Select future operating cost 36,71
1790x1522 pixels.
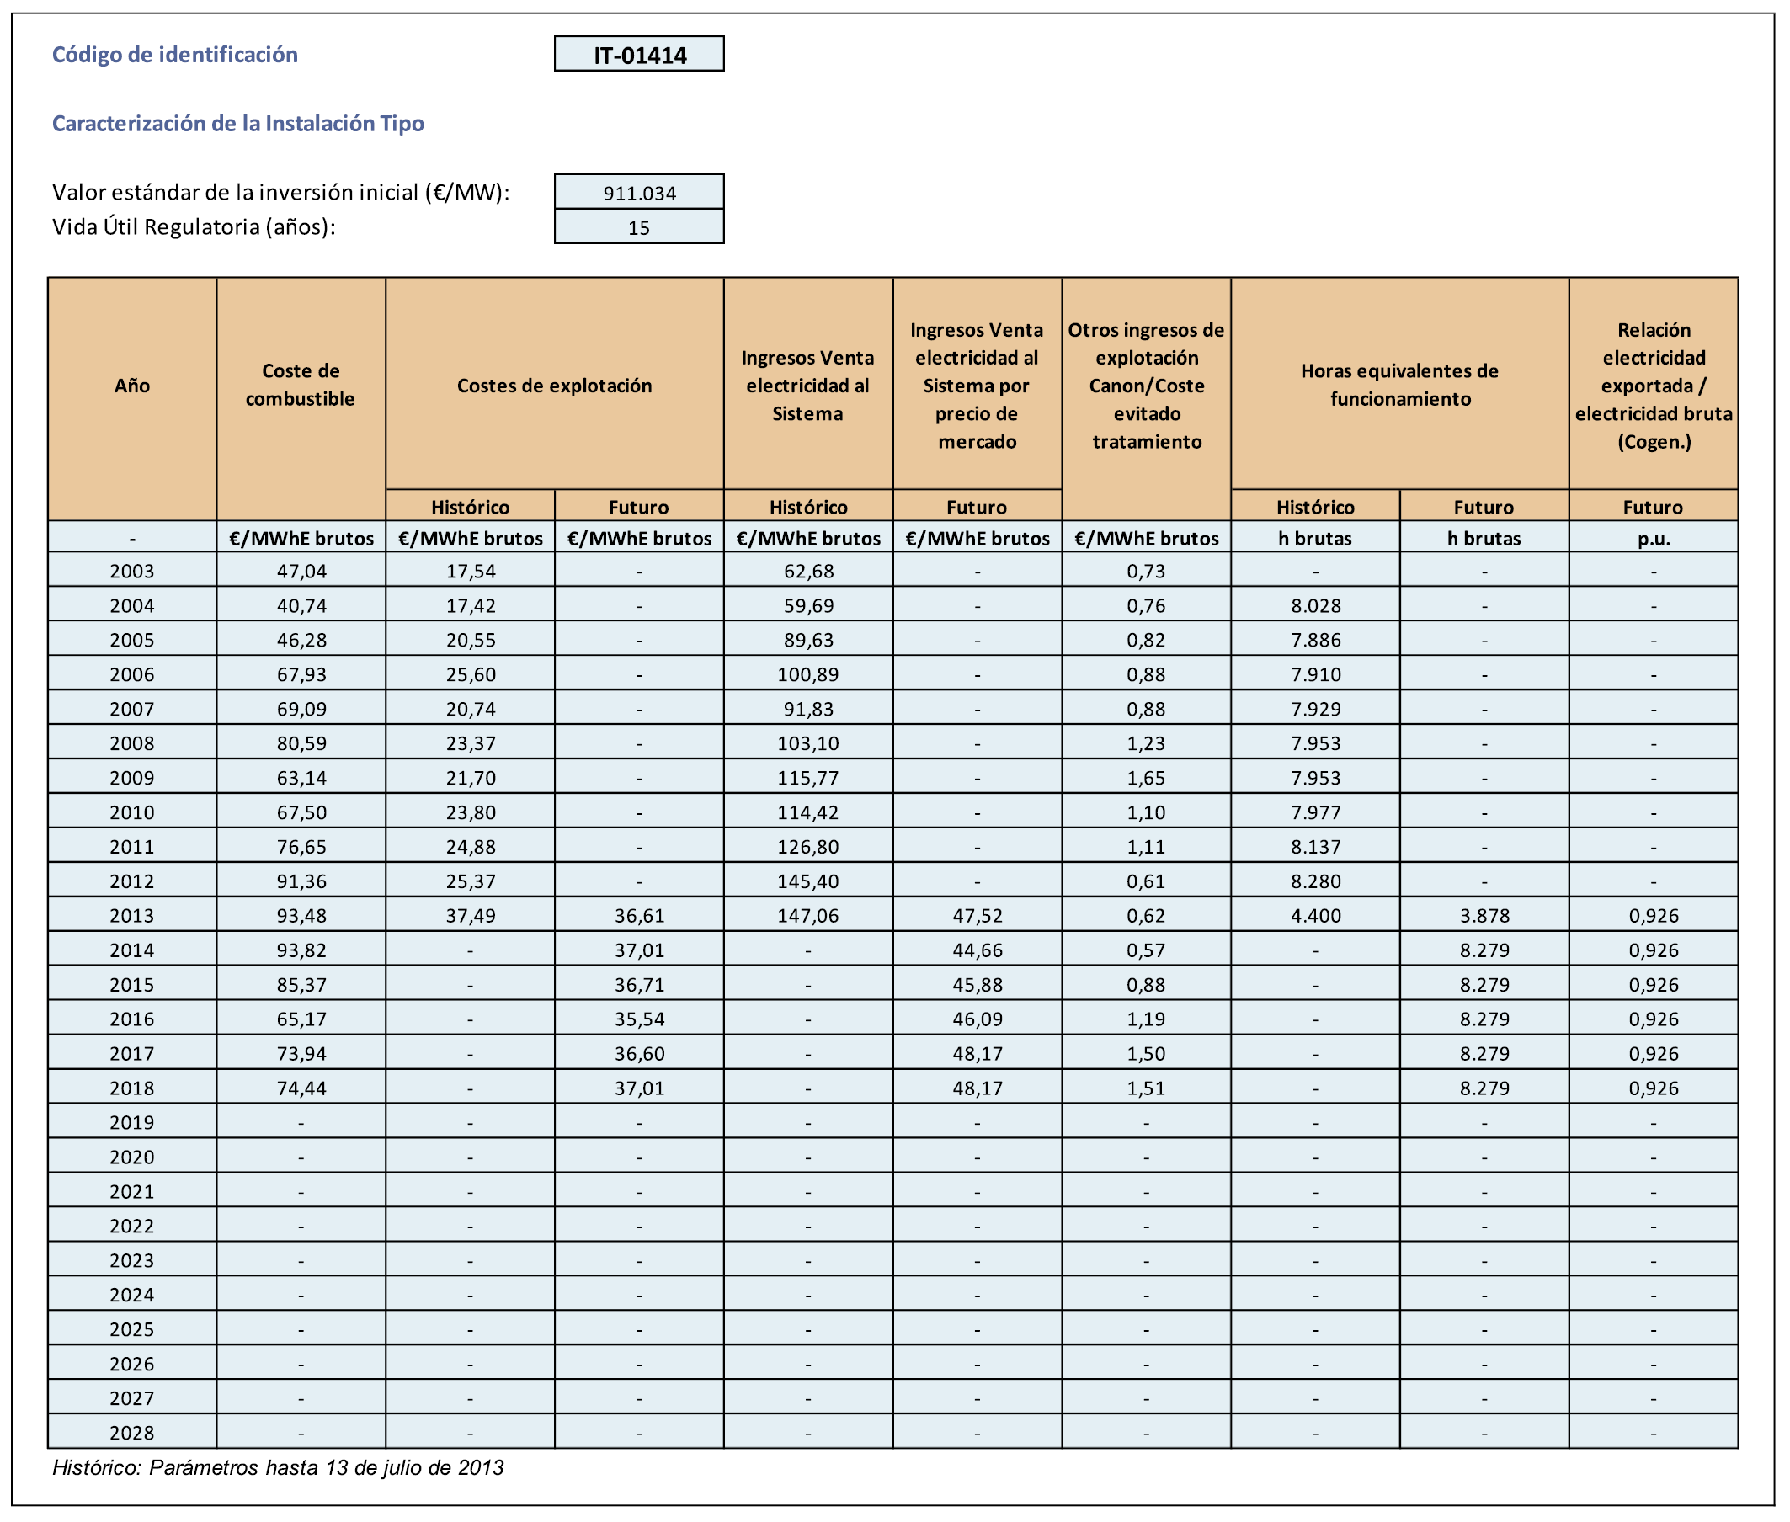pyautogui.click(x=639, y=985)
